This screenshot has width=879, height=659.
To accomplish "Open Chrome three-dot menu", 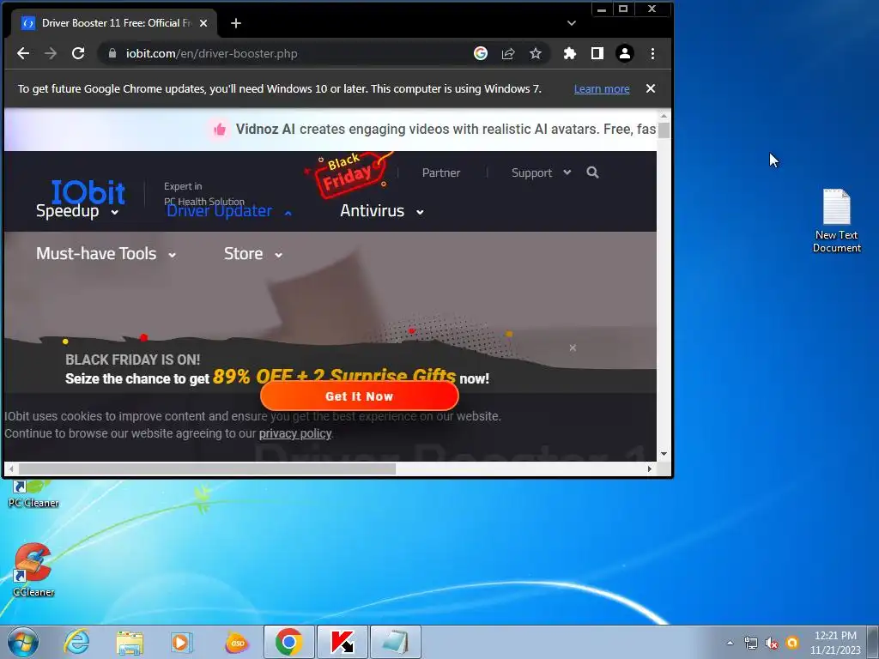I will (652, 53).
